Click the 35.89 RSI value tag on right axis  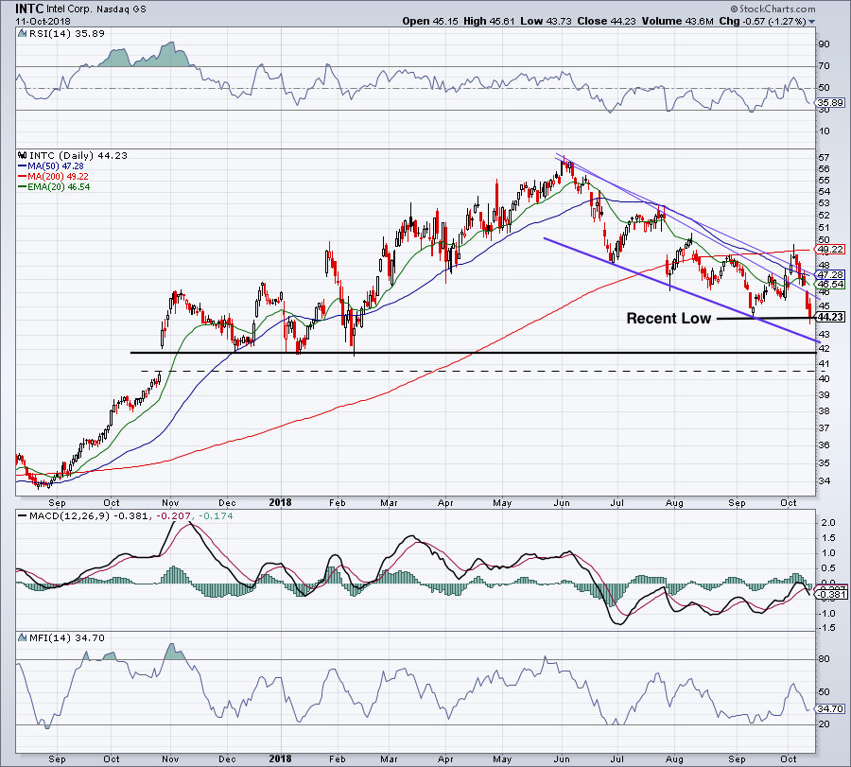[x=830, y=102]
